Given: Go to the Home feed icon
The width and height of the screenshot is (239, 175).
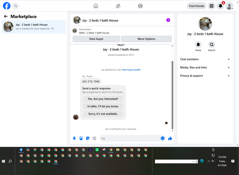Looking at the screenshot, I should point(96,6).
